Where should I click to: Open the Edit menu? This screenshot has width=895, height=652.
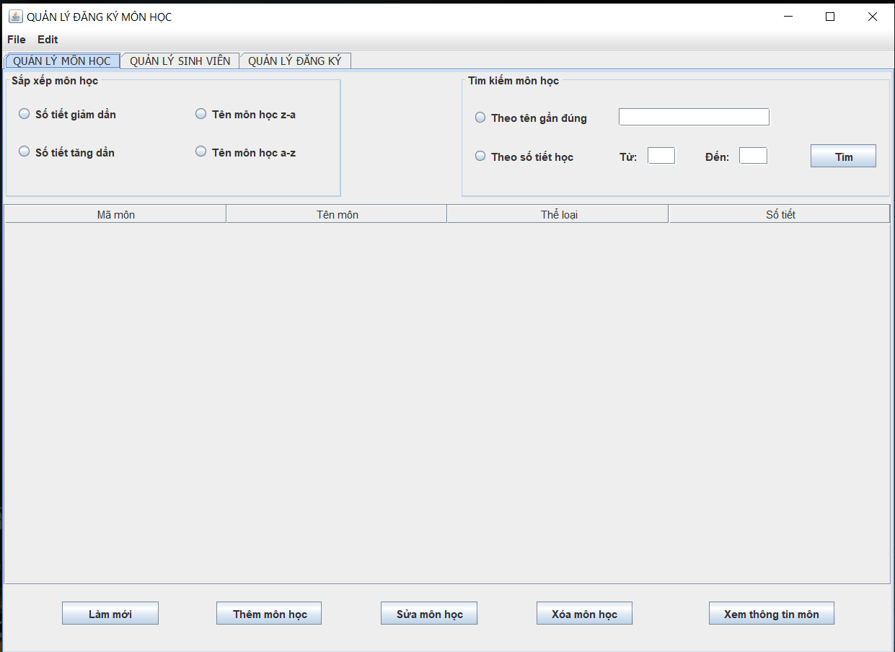coord(48,40)
